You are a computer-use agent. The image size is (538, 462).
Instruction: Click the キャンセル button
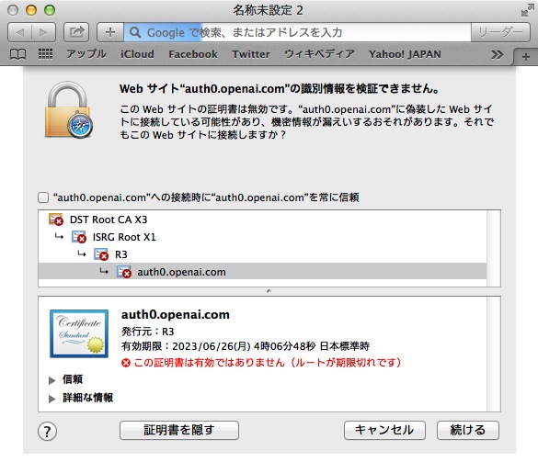coord(384,430)
